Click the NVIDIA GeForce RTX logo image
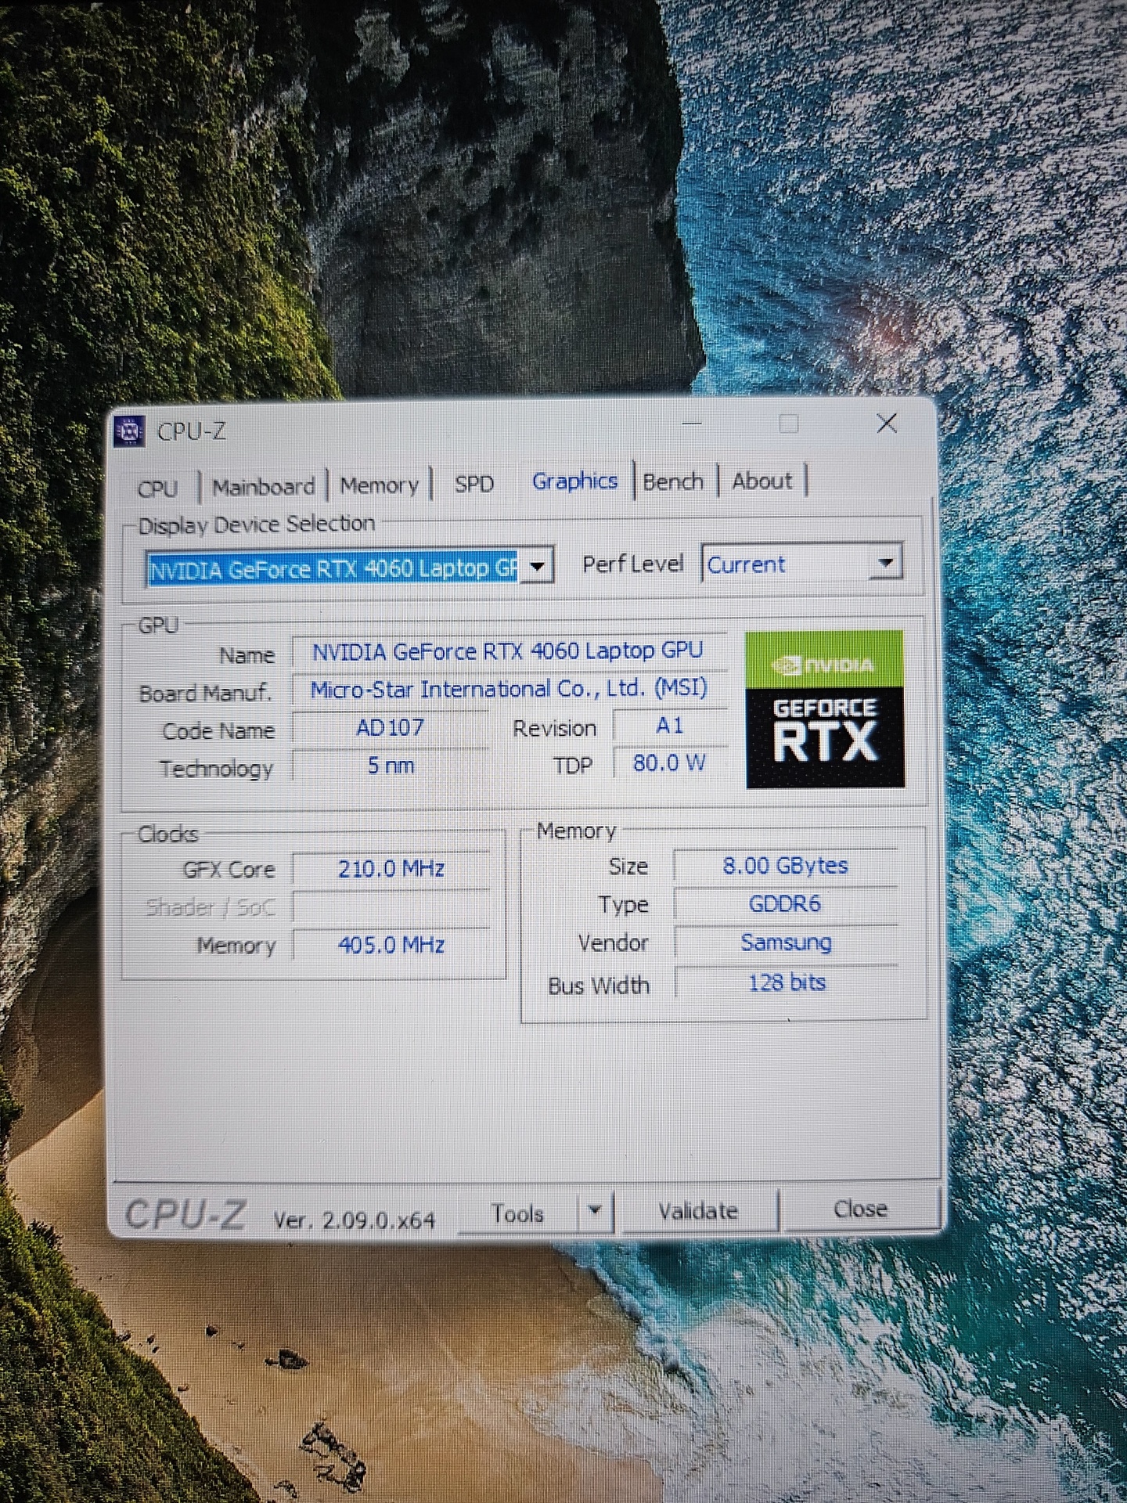Screen dimensions: 1127x1503 [x=825, y=708]
